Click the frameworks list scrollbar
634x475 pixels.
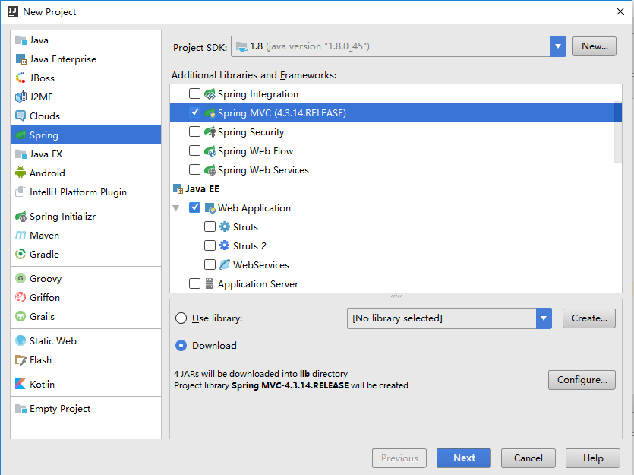pos(618,132)
